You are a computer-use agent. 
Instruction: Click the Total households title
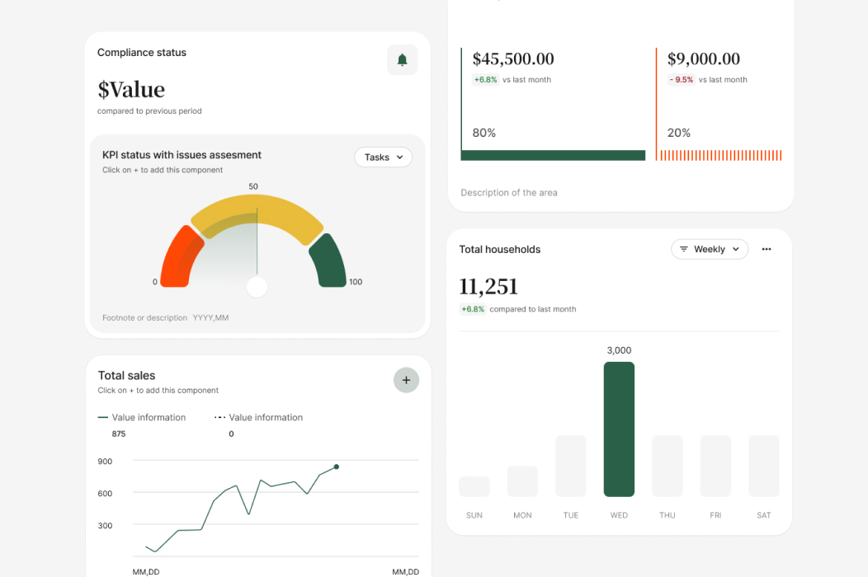point(499,250)
